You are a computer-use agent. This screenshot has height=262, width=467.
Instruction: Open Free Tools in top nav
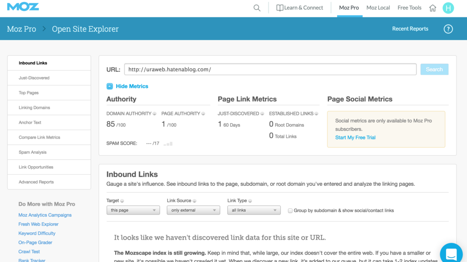tap(409, 8)
